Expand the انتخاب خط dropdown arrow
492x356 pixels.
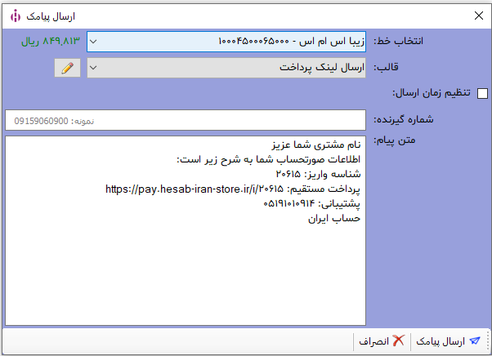pyautogui.click(x=94, y=41)
